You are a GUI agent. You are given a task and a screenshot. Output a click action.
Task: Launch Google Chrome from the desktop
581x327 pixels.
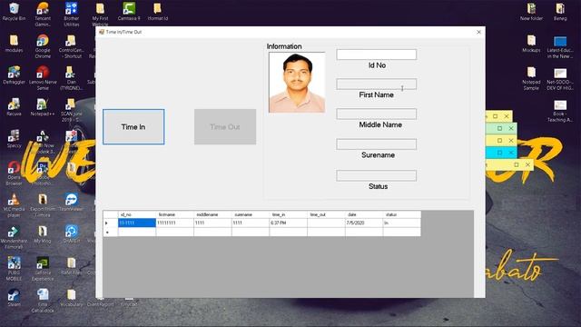pos(43,46)
